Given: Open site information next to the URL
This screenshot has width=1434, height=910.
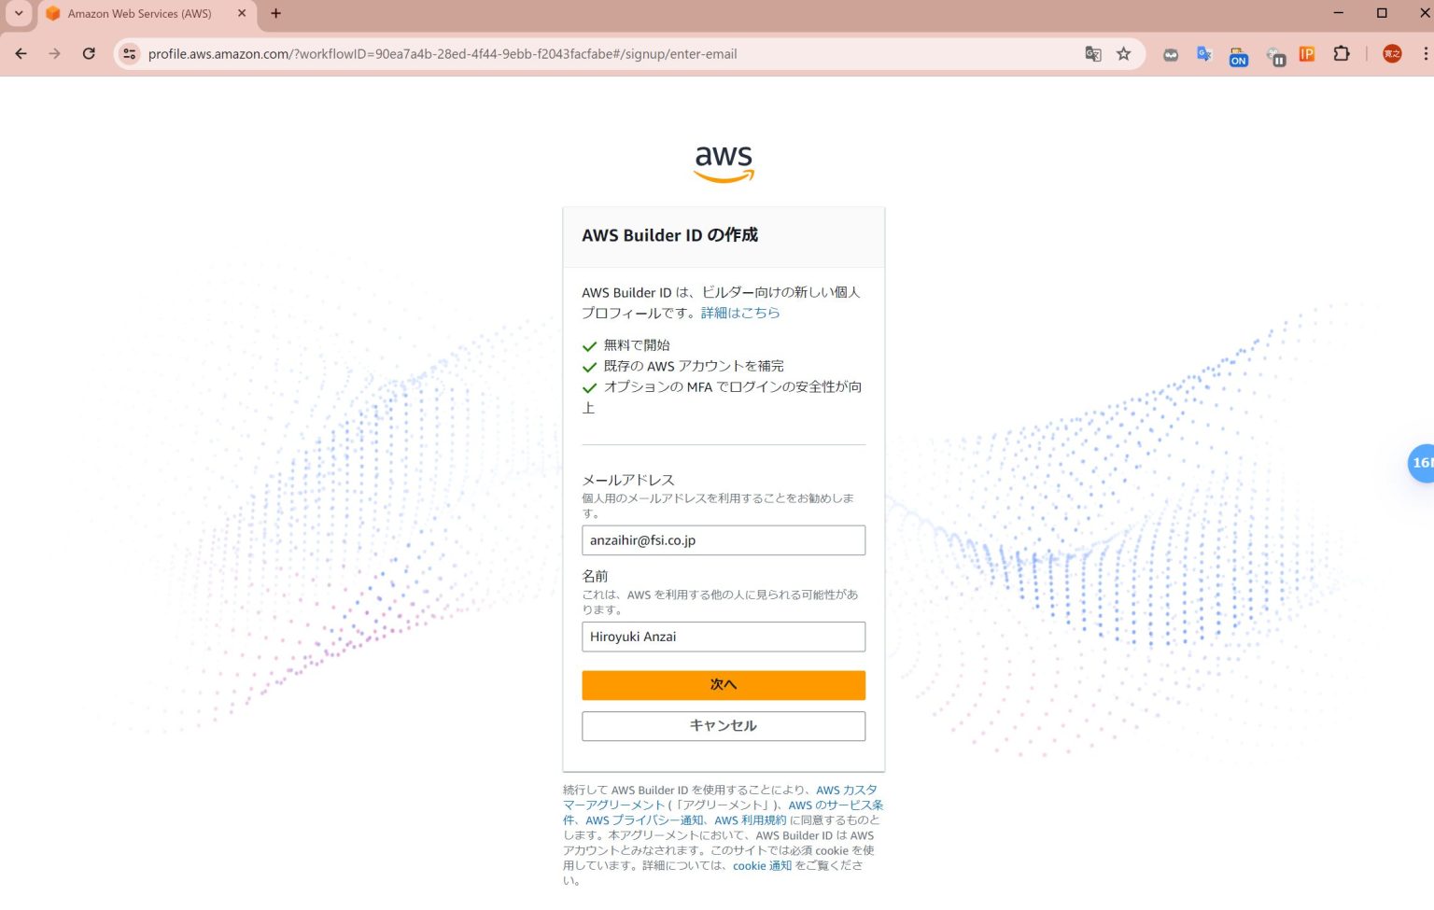Looking at the screenshot, I should [128, 53].
